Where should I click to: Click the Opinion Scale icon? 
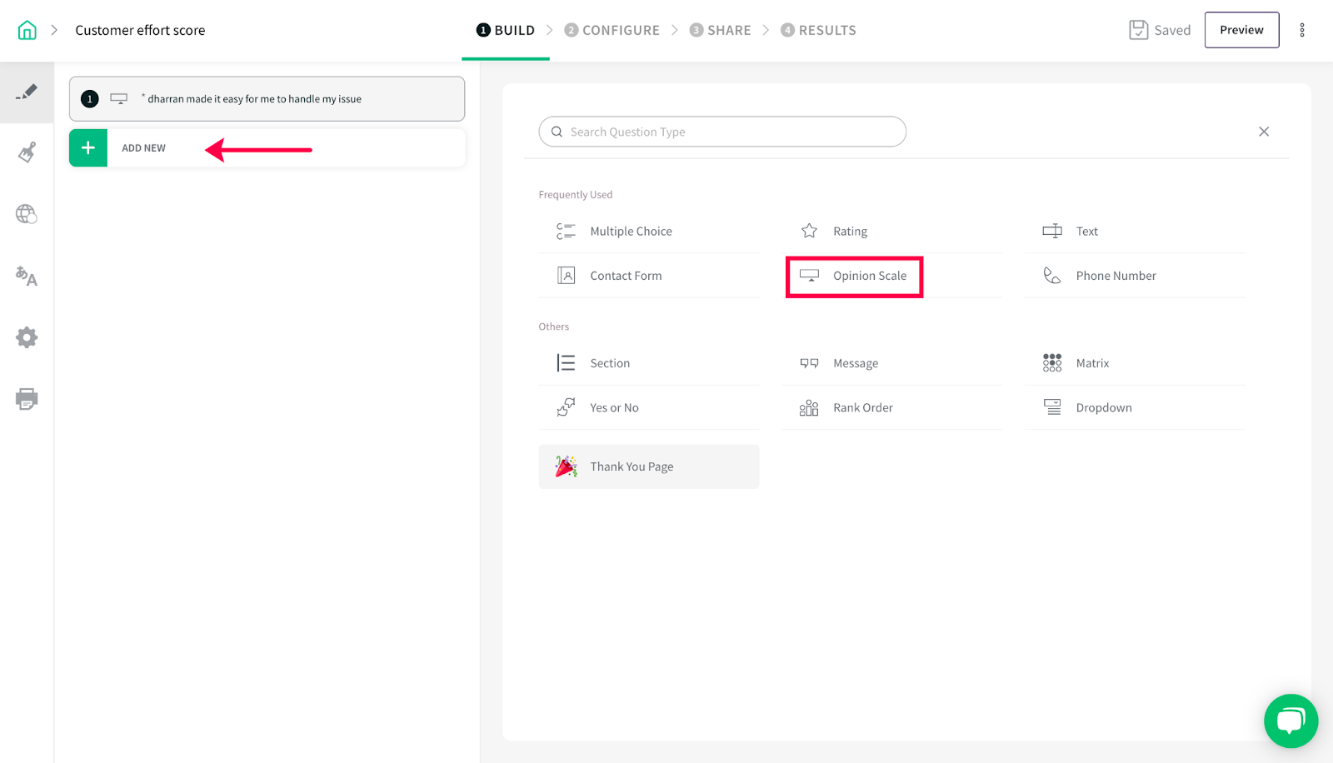coord(809,276)
